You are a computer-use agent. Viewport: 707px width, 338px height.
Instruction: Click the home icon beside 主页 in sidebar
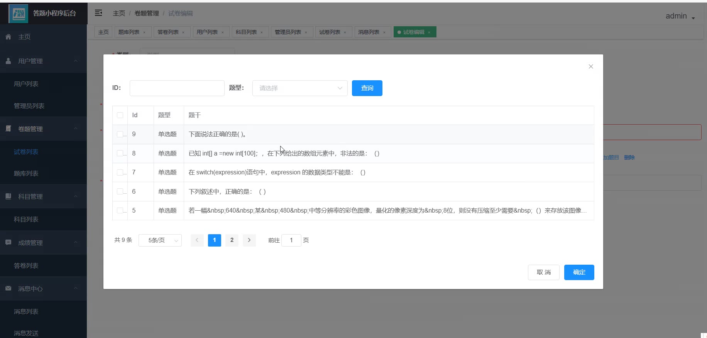[x=8, y=37]
